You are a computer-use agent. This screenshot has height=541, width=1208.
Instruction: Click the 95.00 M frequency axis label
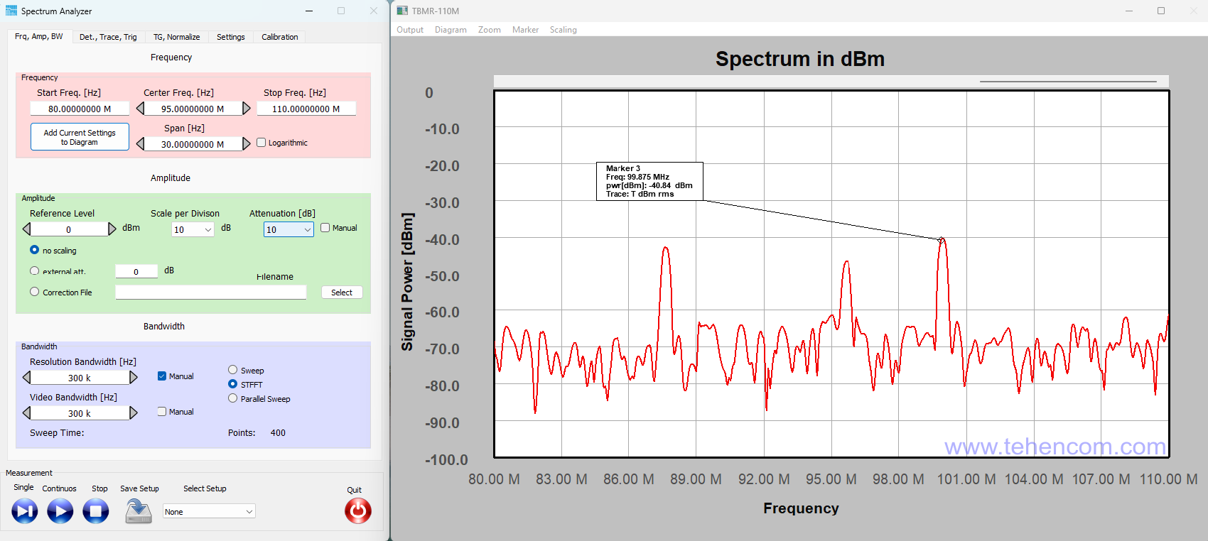coord(831,479)
